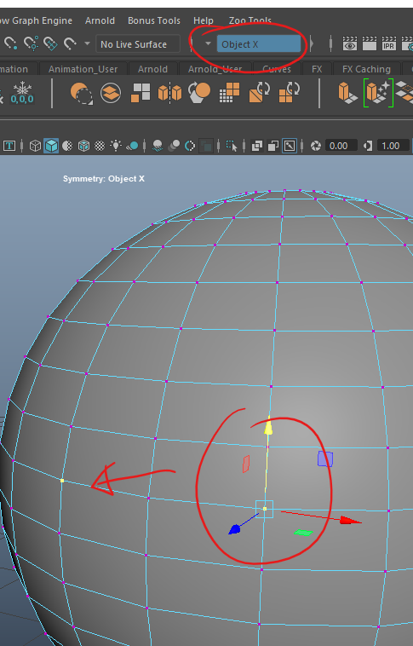
Task: Toggle Use All Lights bulb icon
Action: click(x=116, y=146)
